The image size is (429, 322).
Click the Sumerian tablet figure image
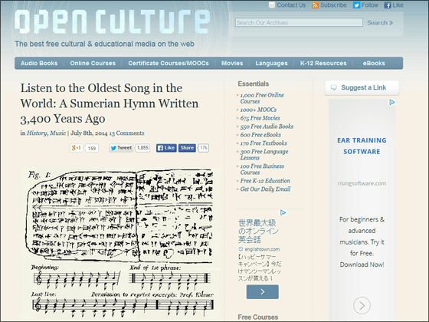pyautogui.click(x=120, y=242)
